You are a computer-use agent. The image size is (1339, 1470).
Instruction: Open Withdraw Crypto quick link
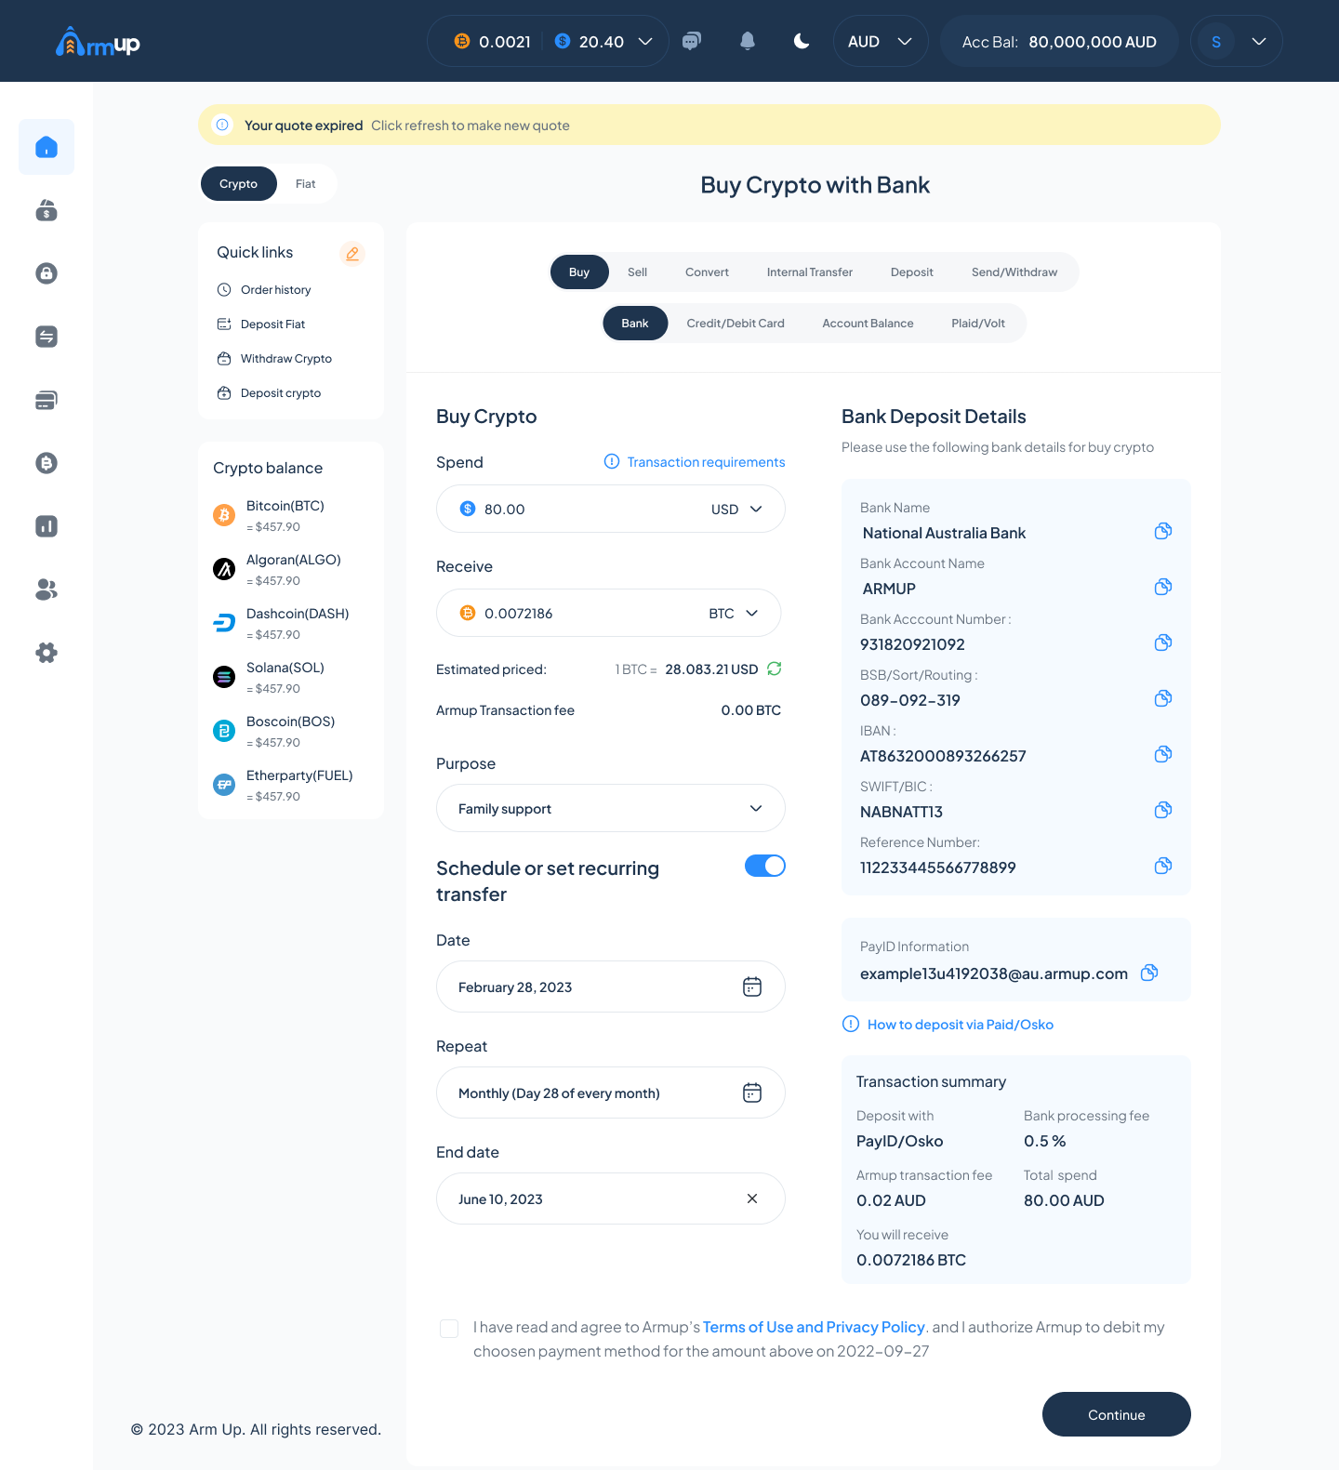[x=274, y=358]
